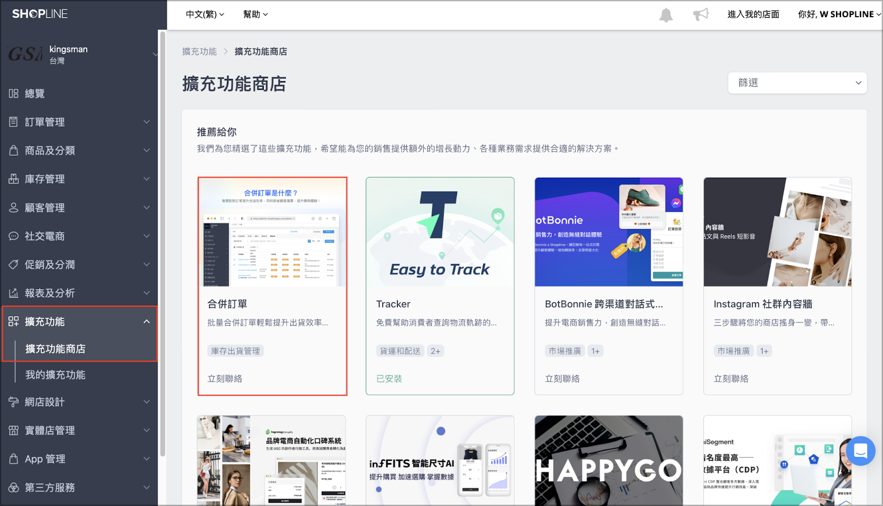Open the HAPPYGO app thumbnail

(x=609, y=460)
